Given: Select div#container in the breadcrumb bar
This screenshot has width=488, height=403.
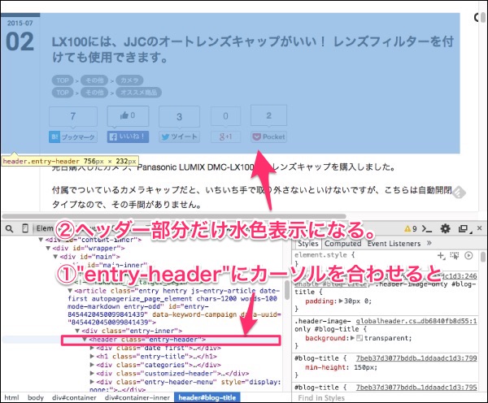Looking at the screenshot, I should [74, 397].
